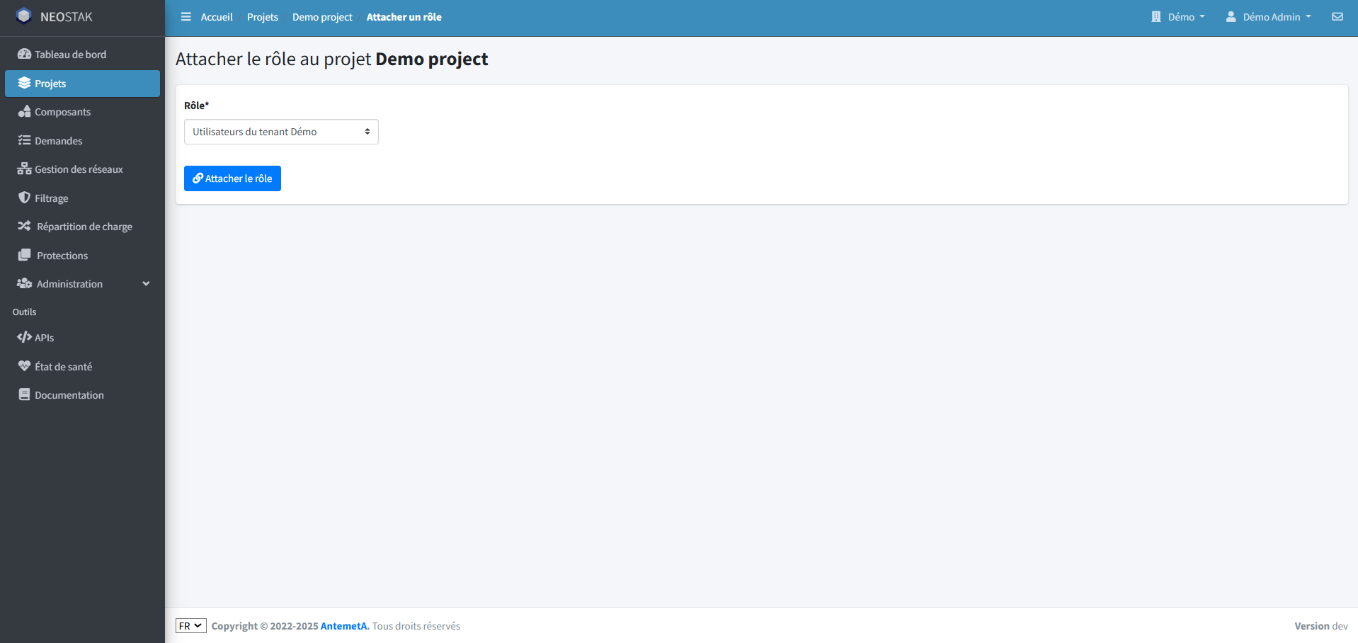Open the Rôle selection dropdown
The image size is (1358, 643).
[280, 131]
